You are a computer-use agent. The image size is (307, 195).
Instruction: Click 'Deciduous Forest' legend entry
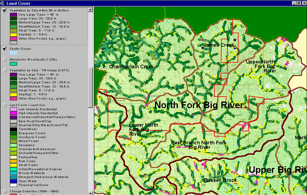point(32,137)
